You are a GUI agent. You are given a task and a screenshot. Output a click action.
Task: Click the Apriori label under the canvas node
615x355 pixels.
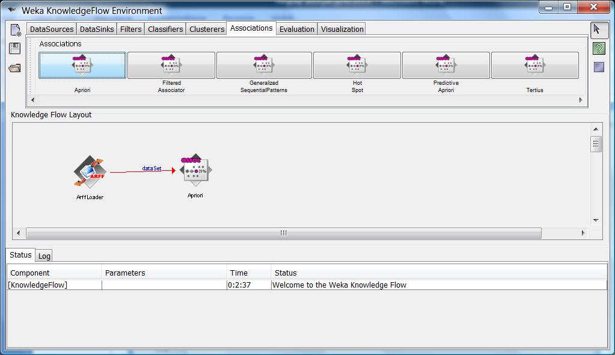(195, 195)
